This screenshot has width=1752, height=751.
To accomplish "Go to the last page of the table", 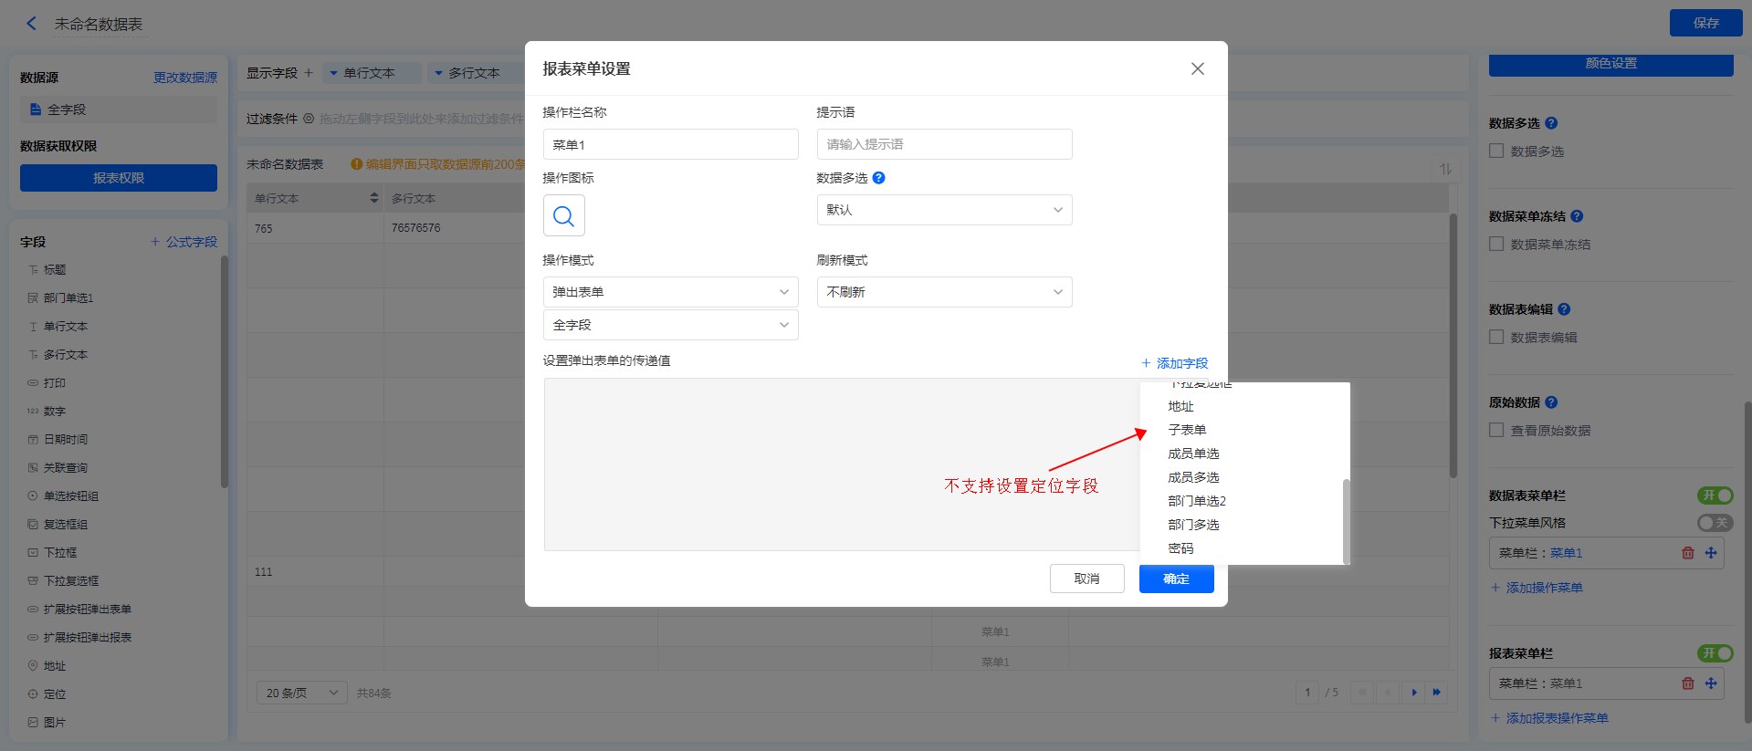I will 1437,693.
